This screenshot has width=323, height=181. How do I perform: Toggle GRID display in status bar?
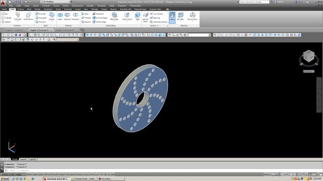tap(41, 174)
